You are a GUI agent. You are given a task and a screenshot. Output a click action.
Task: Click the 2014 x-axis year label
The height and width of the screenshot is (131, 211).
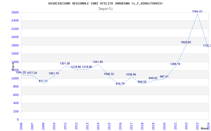coord(98,126)
